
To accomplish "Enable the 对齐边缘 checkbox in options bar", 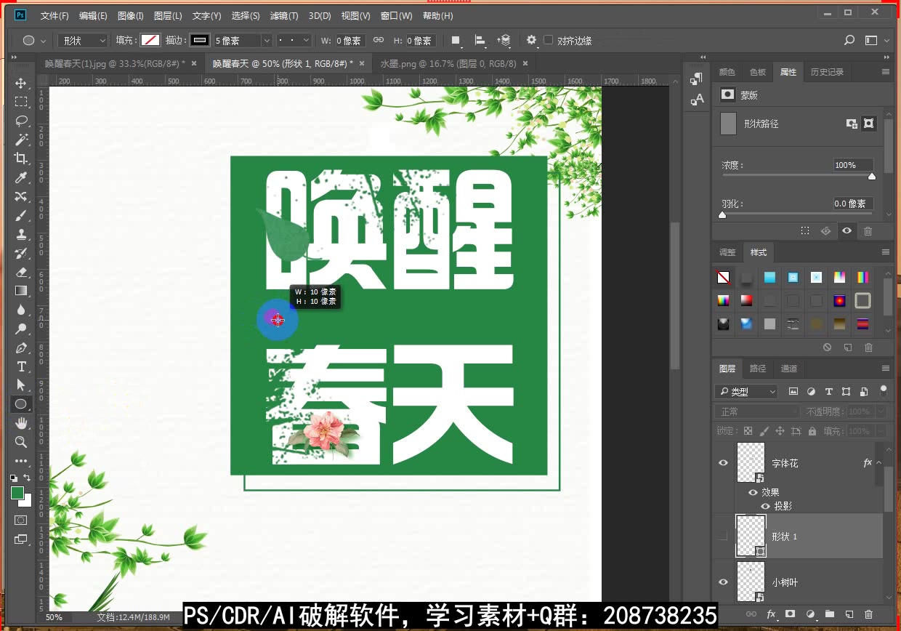I will [x=547, y=41].
